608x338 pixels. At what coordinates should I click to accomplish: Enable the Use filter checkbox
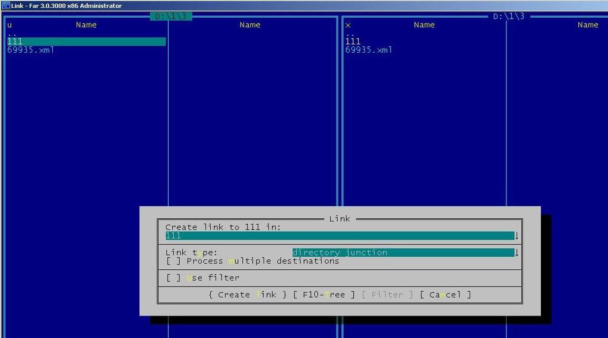173,278
